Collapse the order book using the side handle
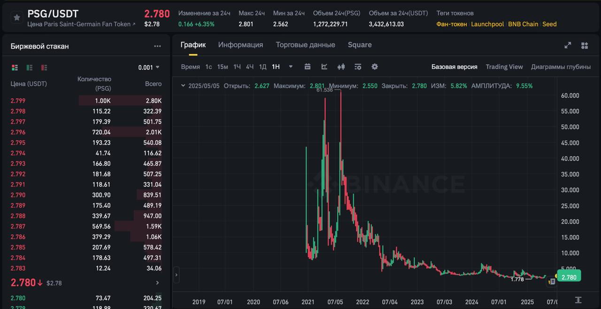601x309 pixels. 177,275
